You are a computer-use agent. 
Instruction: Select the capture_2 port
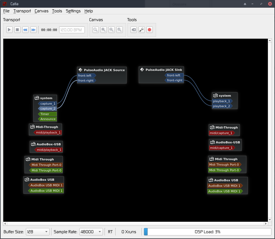pos(47,109)
